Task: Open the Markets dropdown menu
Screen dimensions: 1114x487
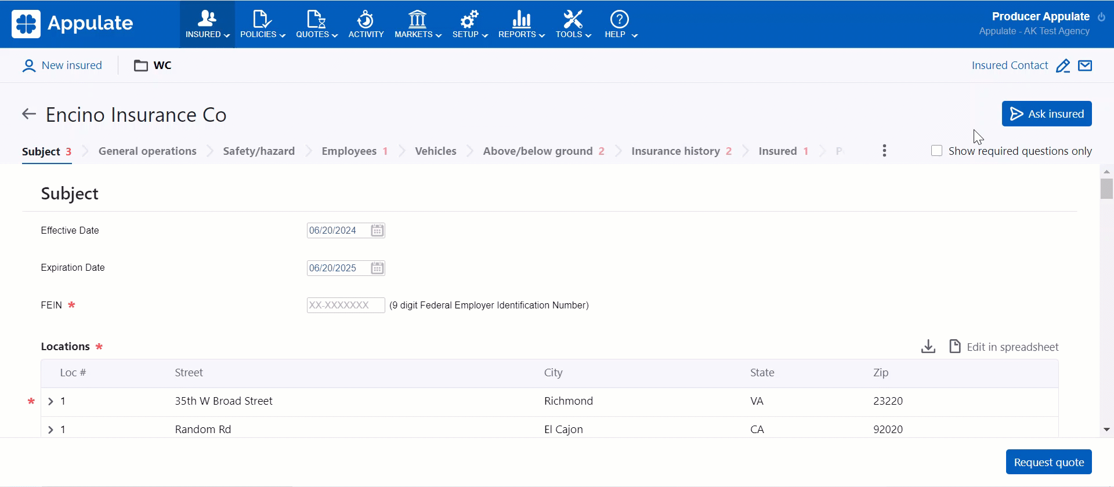Action: click(x=418, y=24)
